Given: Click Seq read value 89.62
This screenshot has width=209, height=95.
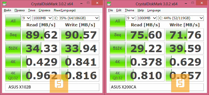Looking at the screenshot, I should (41, 35).
